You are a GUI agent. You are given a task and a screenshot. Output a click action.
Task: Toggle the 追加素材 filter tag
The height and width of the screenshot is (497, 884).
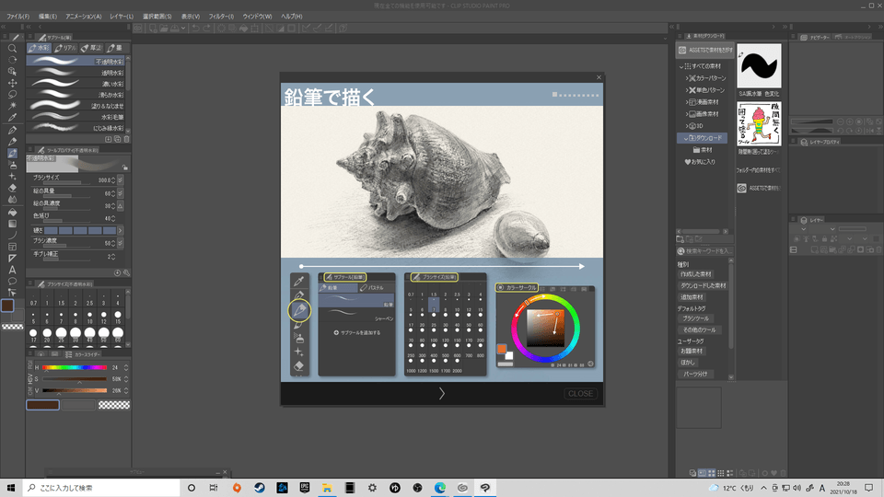click(692, 297)
